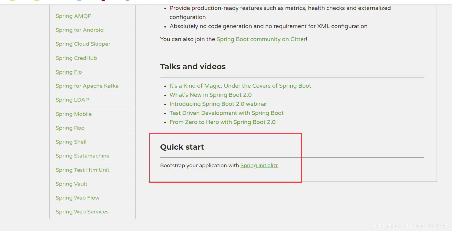Go to Spring Cloud Skipper project
Image resolution: width=452 pixels, height=231 pixels.
click(x=83, y=44)
